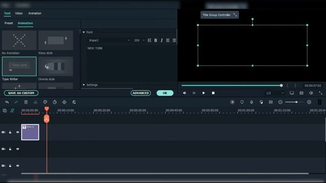Screen dimensions: 326x183
Task: Toggle visibility of the bottom track
Action: point(17,166)
